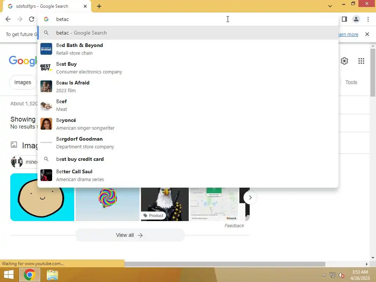The height and width of the screenshot is (282, 376).
Task: Click the Feedback link under images
Action: (234, 226)
